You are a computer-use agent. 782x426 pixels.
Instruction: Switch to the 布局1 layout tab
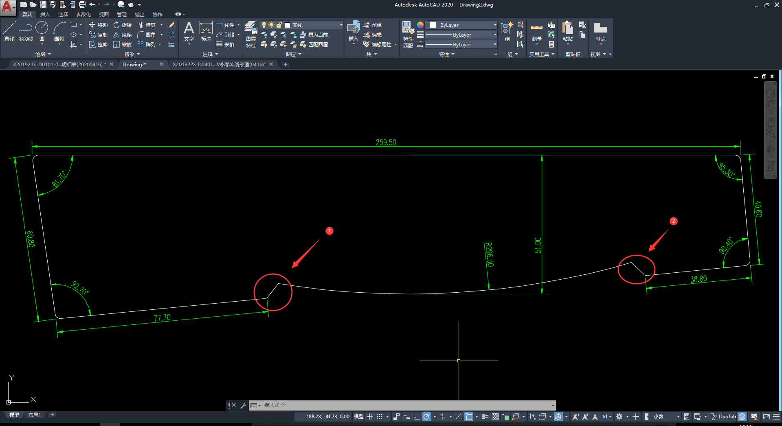point(35,415)
